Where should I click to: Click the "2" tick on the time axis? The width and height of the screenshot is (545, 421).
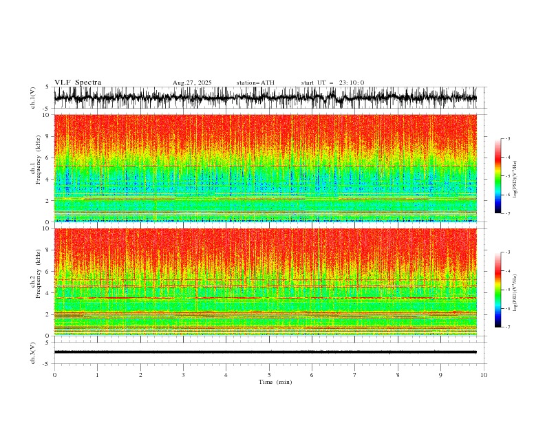click(x=140, y=375)
